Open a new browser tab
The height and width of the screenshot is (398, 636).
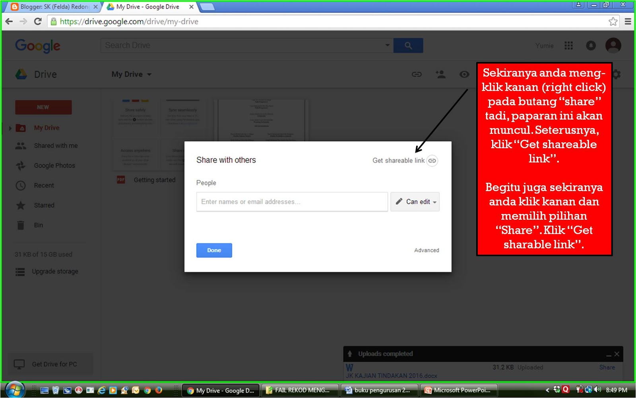tap(207, 7)
